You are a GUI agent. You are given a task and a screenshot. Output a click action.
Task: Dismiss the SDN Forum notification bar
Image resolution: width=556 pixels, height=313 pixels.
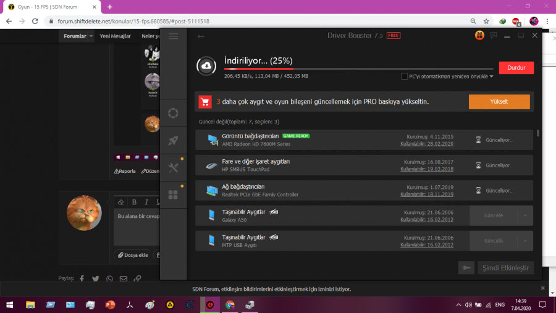point(542,288)
